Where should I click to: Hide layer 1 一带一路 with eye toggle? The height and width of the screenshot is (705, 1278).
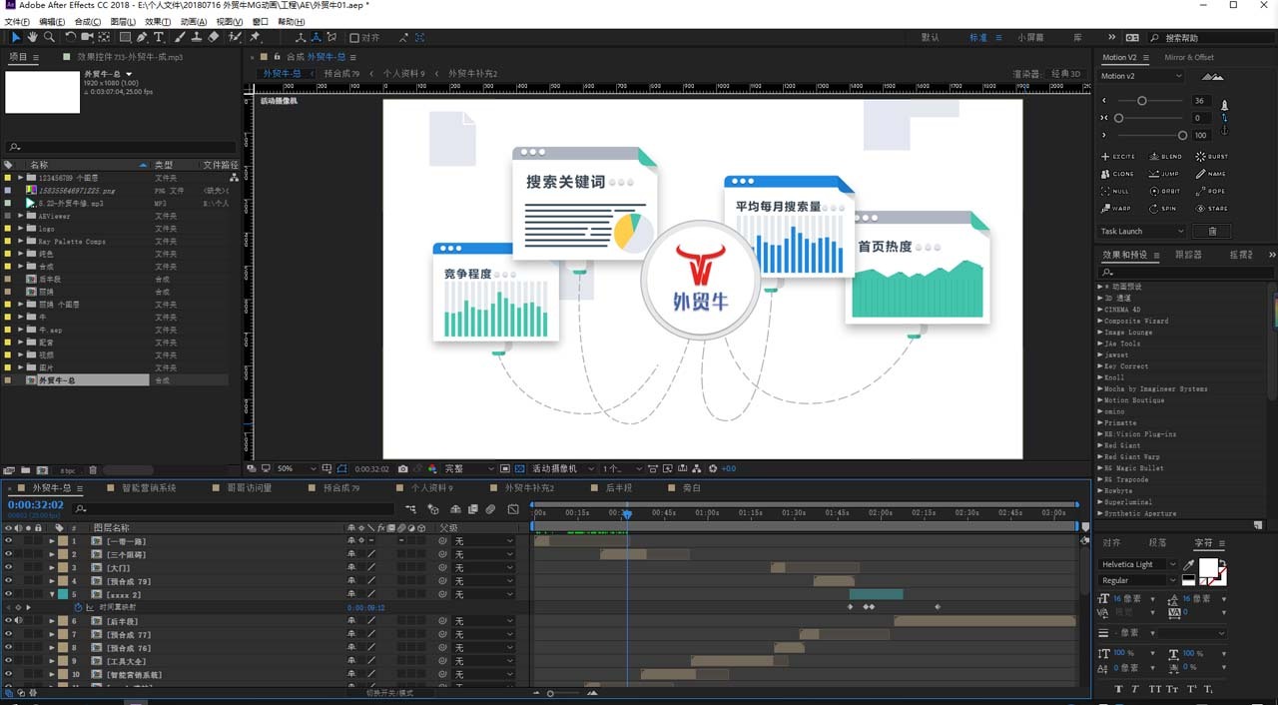pyautogui.click(x=8, y=540)
